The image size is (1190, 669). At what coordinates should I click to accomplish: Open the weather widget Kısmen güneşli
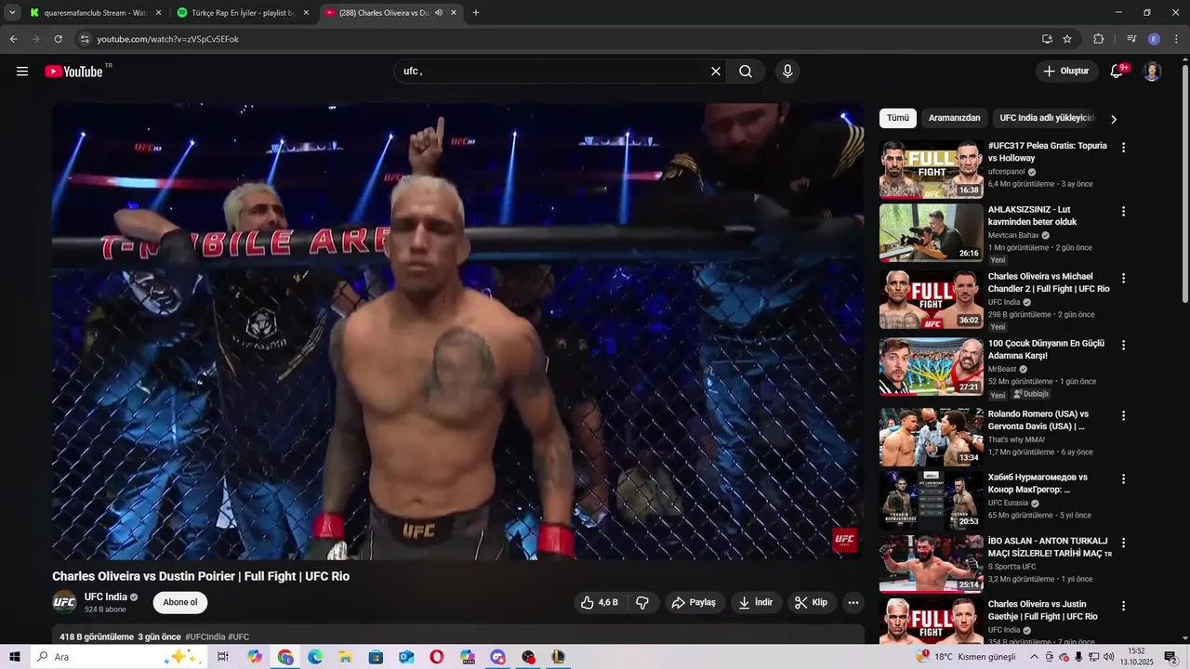(967, 657)
